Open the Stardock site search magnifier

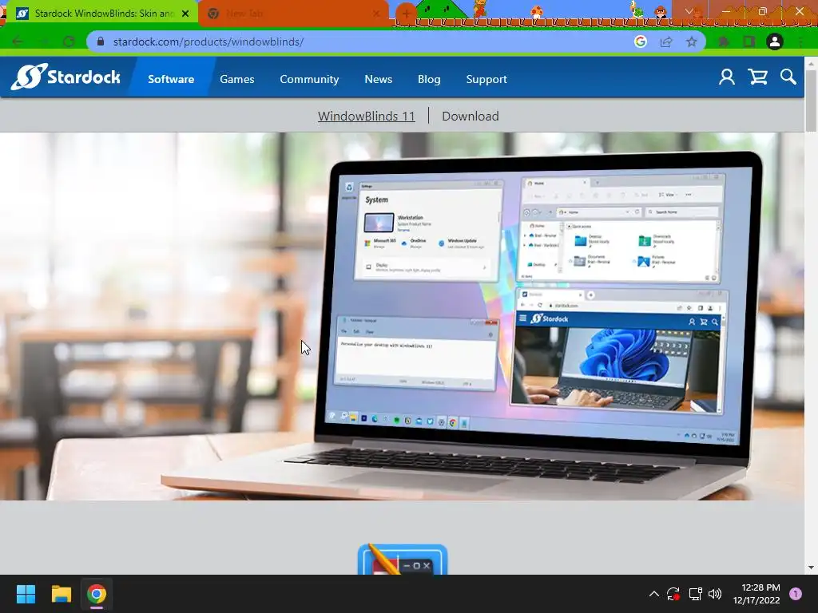(788, 77)
